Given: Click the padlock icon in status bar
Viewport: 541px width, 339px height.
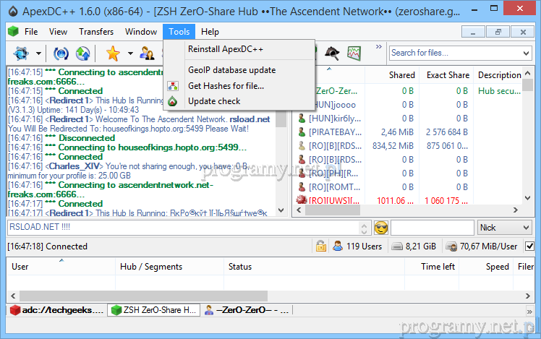Looking at the screenshot, I should pos(320,246).
